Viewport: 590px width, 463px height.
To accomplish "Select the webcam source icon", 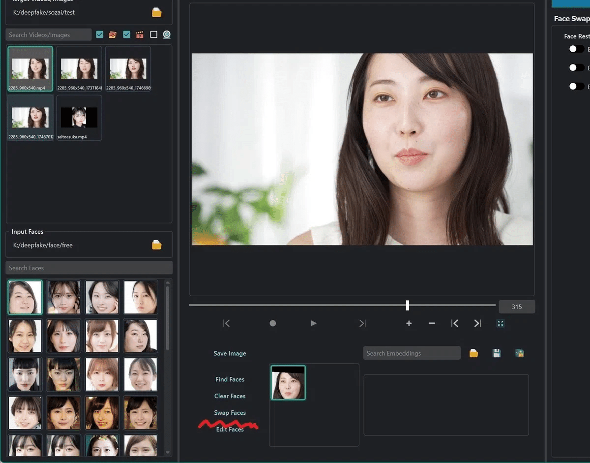I will [x=166, y=34].
